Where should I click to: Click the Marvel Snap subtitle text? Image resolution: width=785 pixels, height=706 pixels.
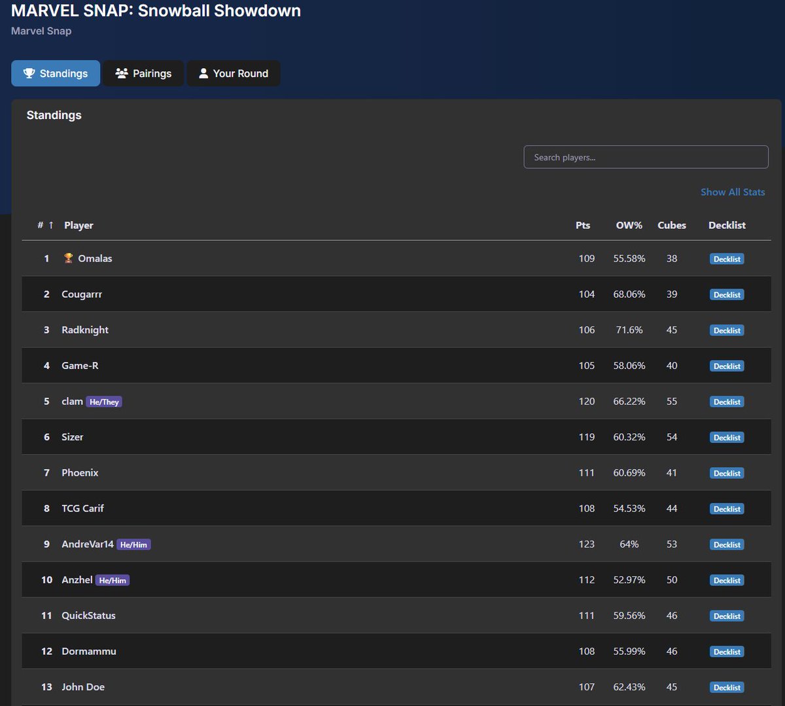(41, 31)
